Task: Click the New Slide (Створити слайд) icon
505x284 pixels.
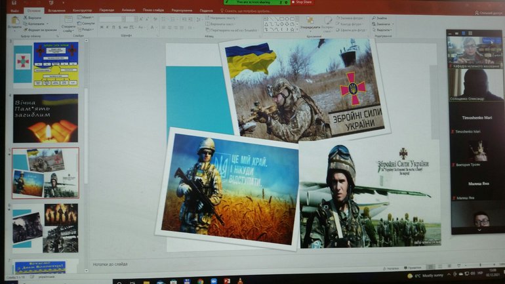Action: point(69,20)
